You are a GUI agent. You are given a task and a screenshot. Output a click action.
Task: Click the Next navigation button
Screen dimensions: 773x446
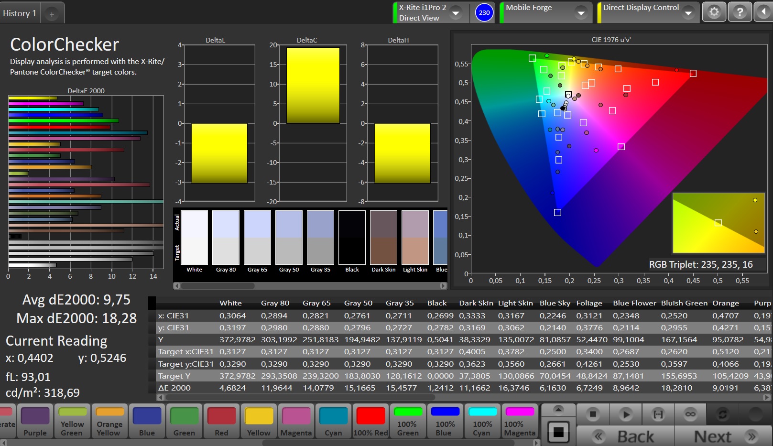[x=723, y=436]
